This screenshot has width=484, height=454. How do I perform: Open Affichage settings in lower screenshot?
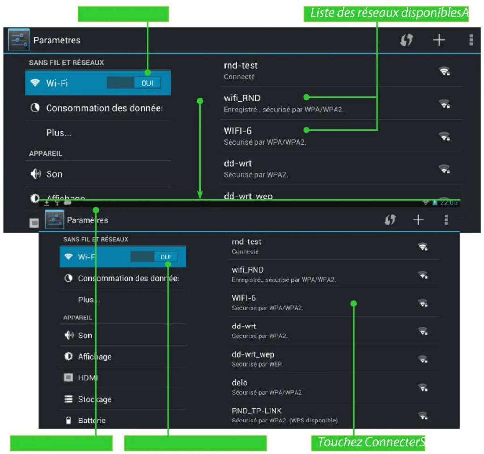(x=123, y=357)
